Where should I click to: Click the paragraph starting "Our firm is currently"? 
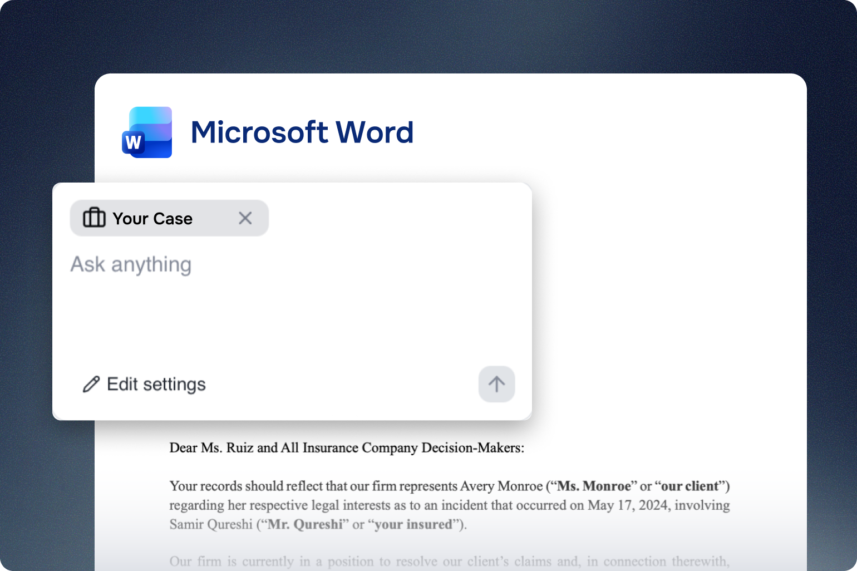(x=450, y=561)
